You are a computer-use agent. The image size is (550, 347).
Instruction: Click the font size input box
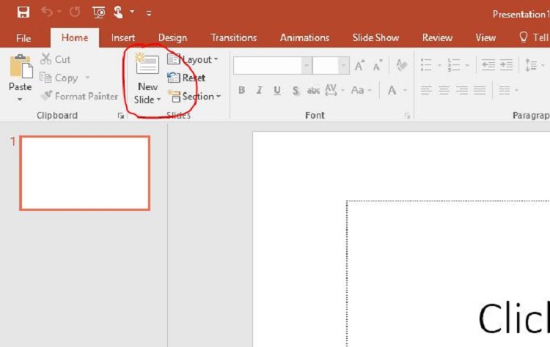pyautogui.click(x=326, y=65)
